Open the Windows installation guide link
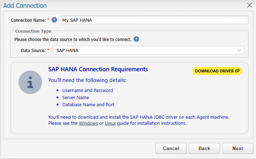256x159 pixels. [x=88, y=123]
